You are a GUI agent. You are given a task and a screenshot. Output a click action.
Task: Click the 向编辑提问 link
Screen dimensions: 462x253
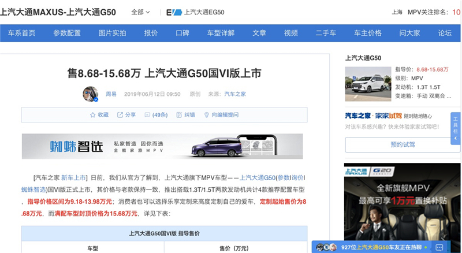(x=225, y=115)
